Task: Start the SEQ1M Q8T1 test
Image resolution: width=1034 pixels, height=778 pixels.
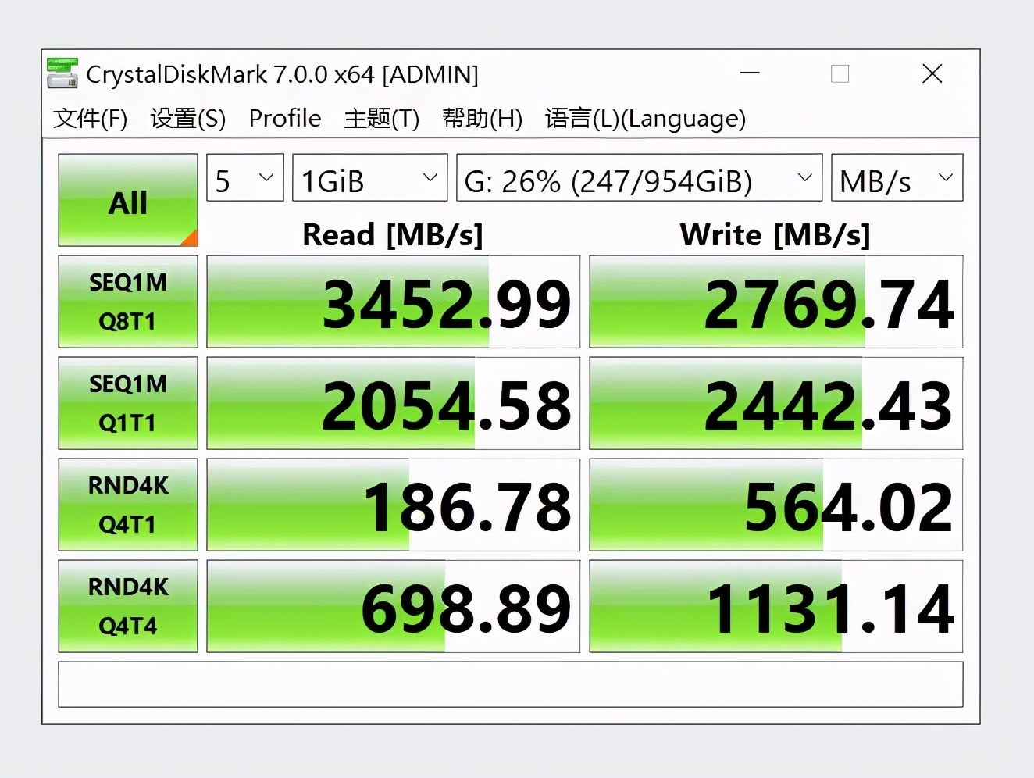Action: point(128,302)
